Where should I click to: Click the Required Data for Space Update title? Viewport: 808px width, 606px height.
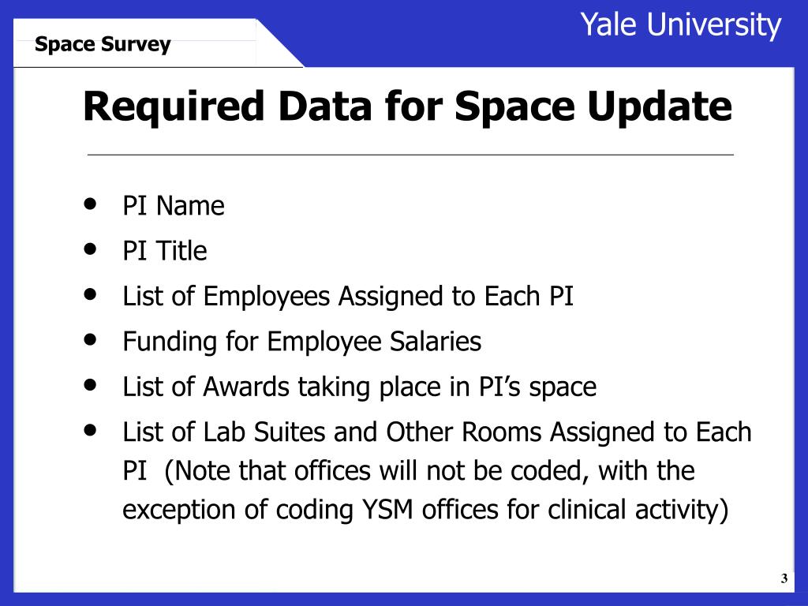(408, 106)
